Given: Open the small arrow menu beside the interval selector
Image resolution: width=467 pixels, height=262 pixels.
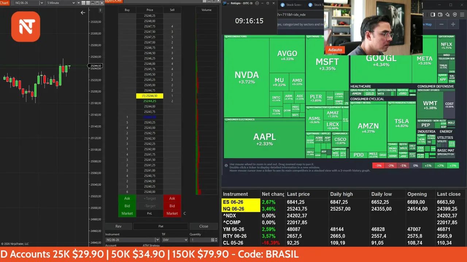Looking at the screenshot, I should click(79, 3).
